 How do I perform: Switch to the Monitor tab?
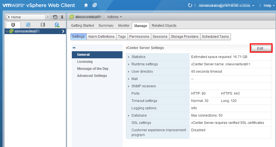pyautogui.click(x=124, y=26)
